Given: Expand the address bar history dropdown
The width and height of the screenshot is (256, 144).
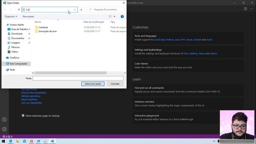Looking at the screenshot, I should click(x=75, y=10).
